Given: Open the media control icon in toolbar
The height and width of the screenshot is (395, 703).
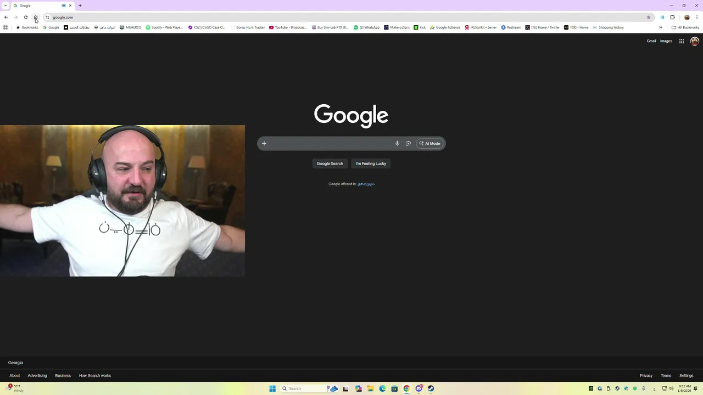Looking at the screenshot, I should point(662,17).
